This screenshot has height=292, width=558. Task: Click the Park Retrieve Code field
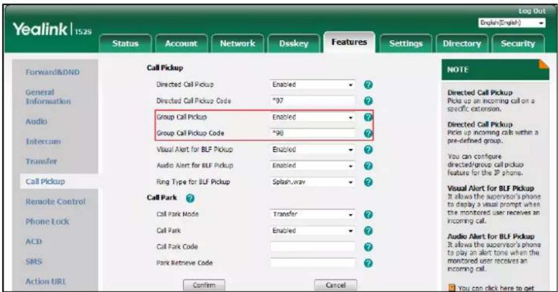tap(313, 263)
